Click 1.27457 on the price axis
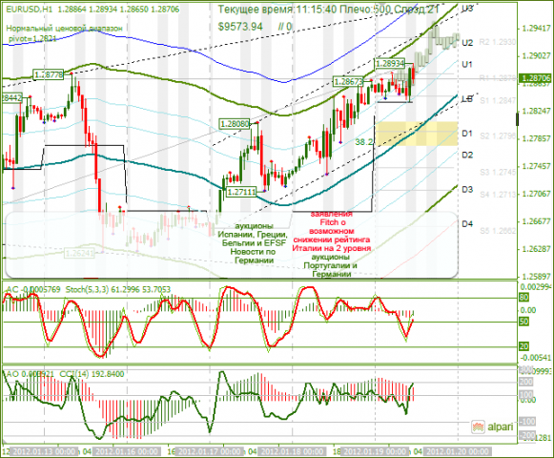 coord(536,166)
